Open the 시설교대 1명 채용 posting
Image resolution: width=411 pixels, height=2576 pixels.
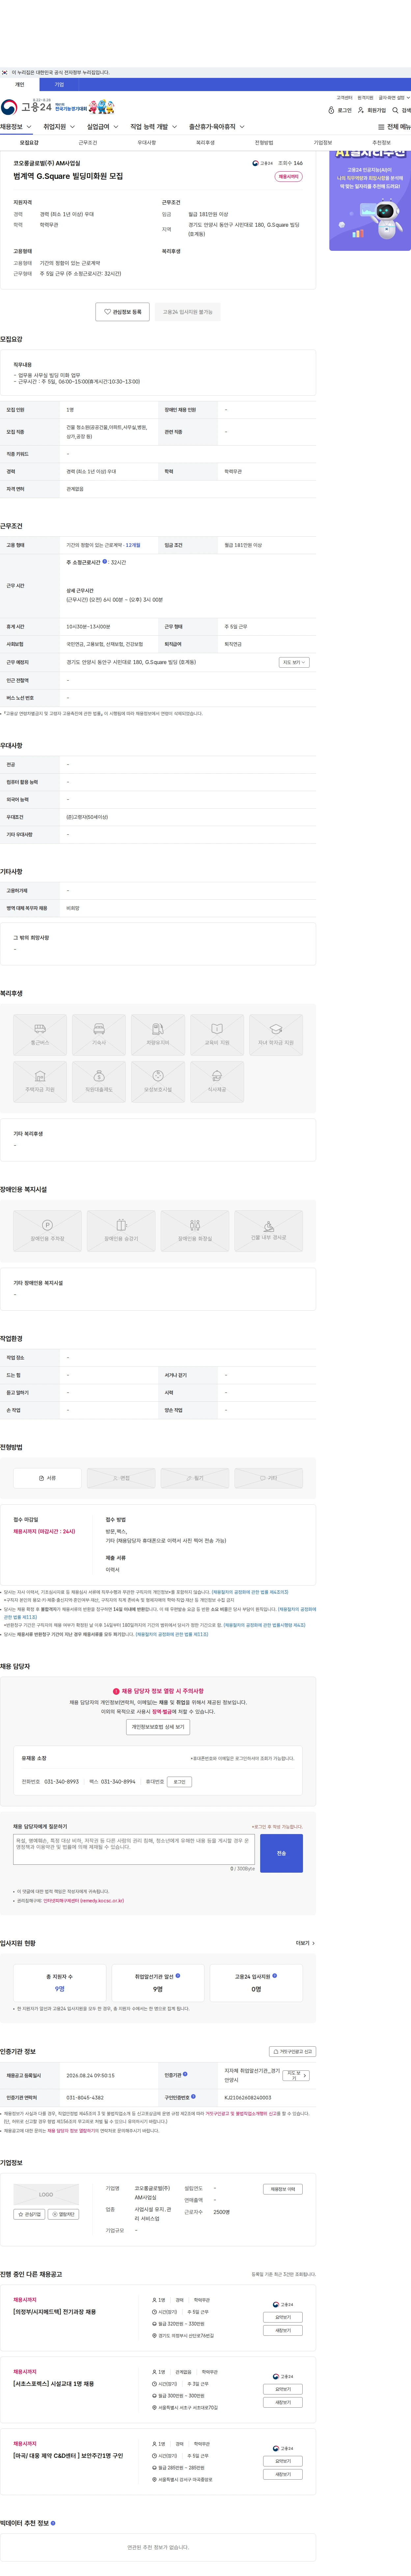(54, 2384)
